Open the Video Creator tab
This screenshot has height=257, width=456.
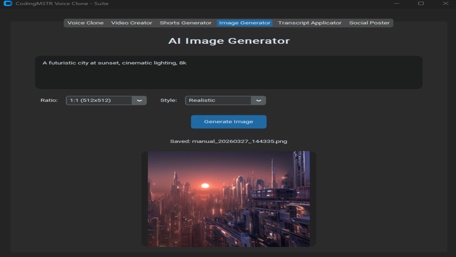132,23
